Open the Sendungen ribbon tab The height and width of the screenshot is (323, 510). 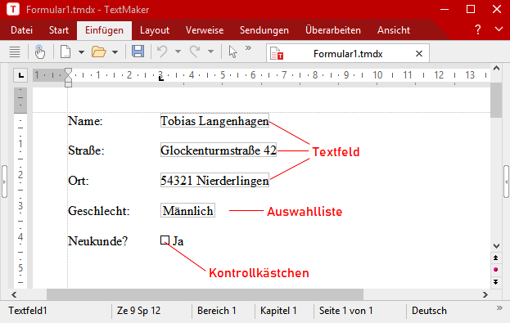click(x=264, y=30)
